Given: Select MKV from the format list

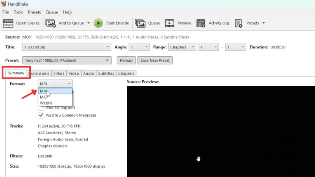Looking at the screenshot, I should [x=55, y=97].
